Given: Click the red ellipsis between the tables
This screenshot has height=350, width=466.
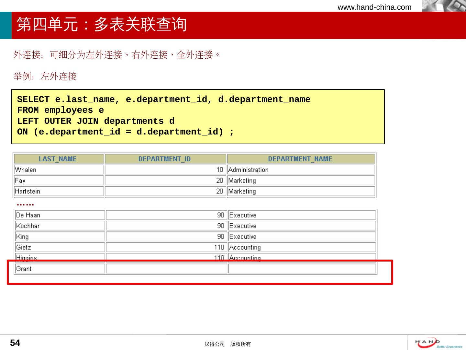Looking at the screenshot, I should (25, 204).
